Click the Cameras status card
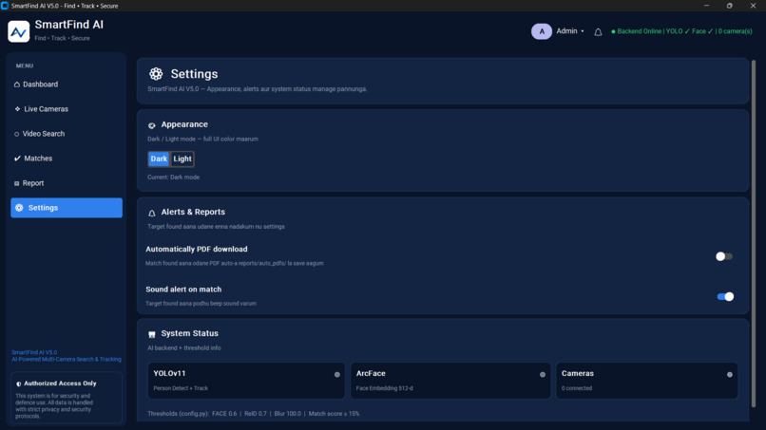This screenshot has width=766, height=430. click(647, 381)
